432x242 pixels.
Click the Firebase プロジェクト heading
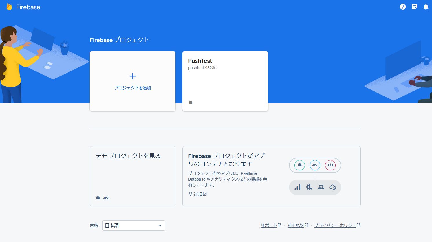pyautogui.click(x=119, y=40)
